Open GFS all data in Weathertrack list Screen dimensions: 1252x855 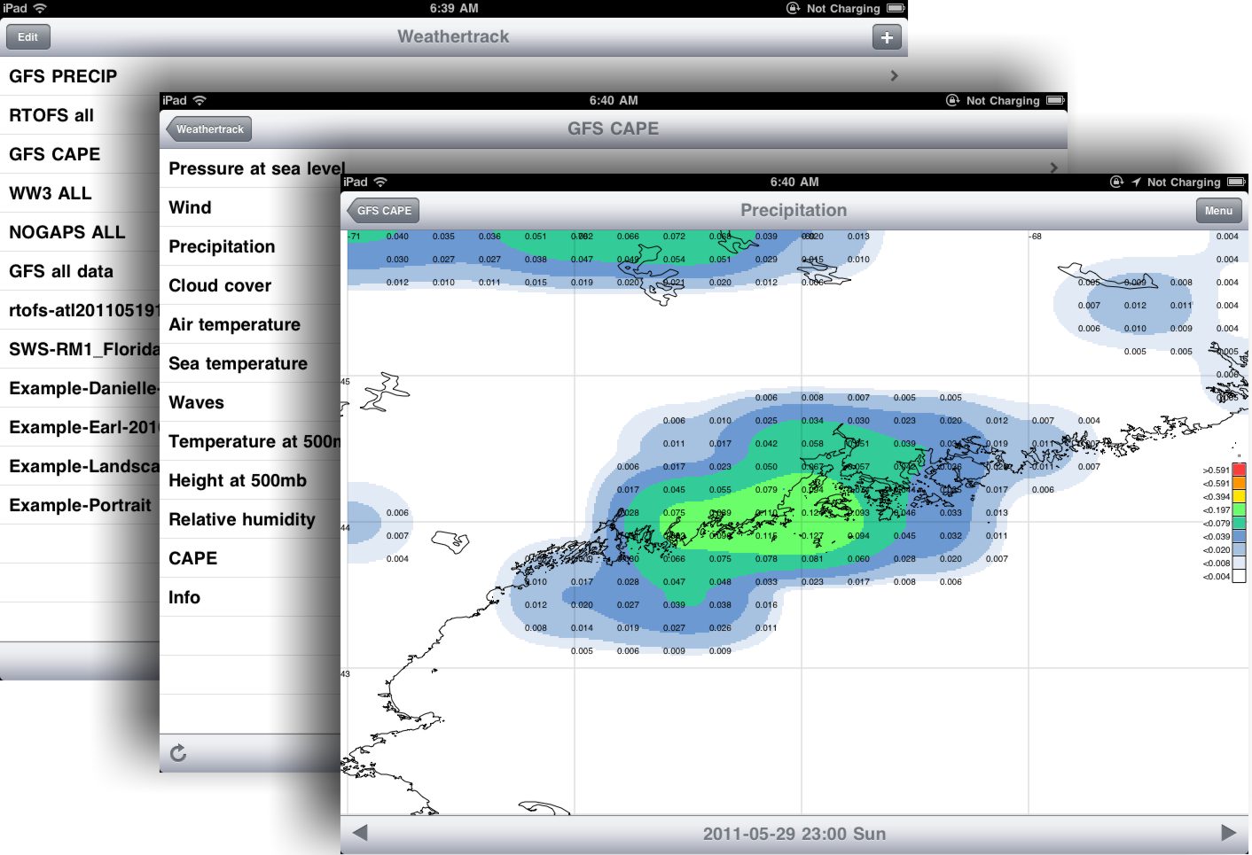pyautogui.click(x=61, y=271)
